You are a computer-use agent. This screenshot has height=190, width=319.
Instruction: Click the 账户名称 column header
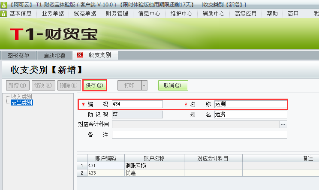point(154,158)
